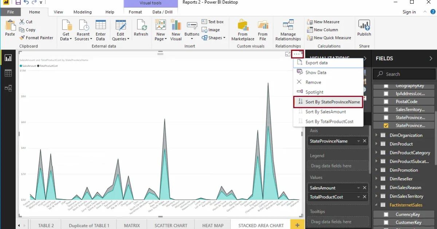Open the Shapes dropdown

(x=214, y=37)
